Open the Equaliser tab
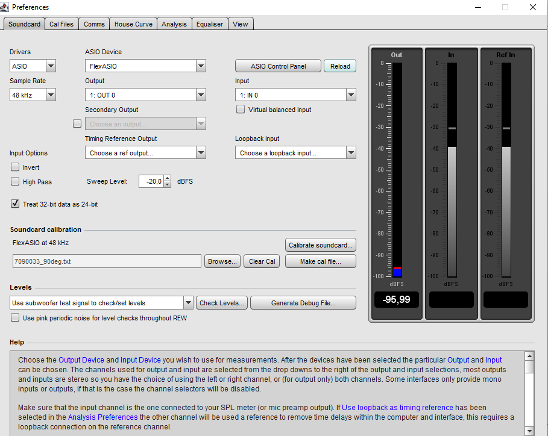This screenshot has height=436, width=548. click(209, 24)
